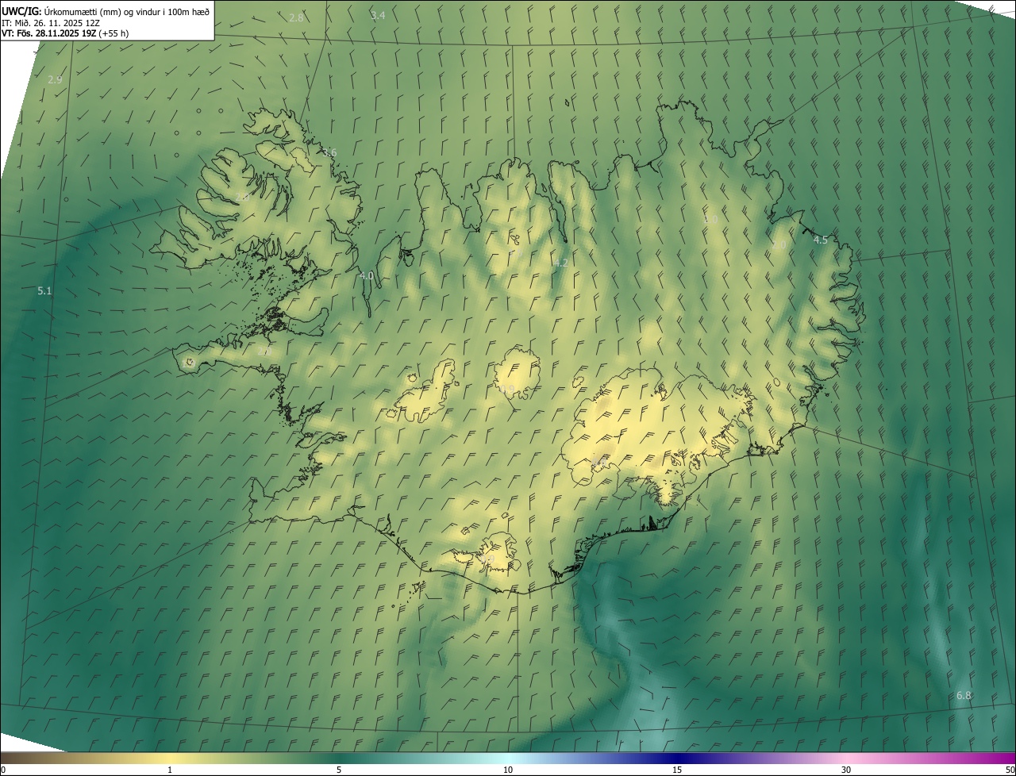Viewport: 1016px width, 776px height.
Task: Click the 3.6 value label
Action: coord(329,152)
